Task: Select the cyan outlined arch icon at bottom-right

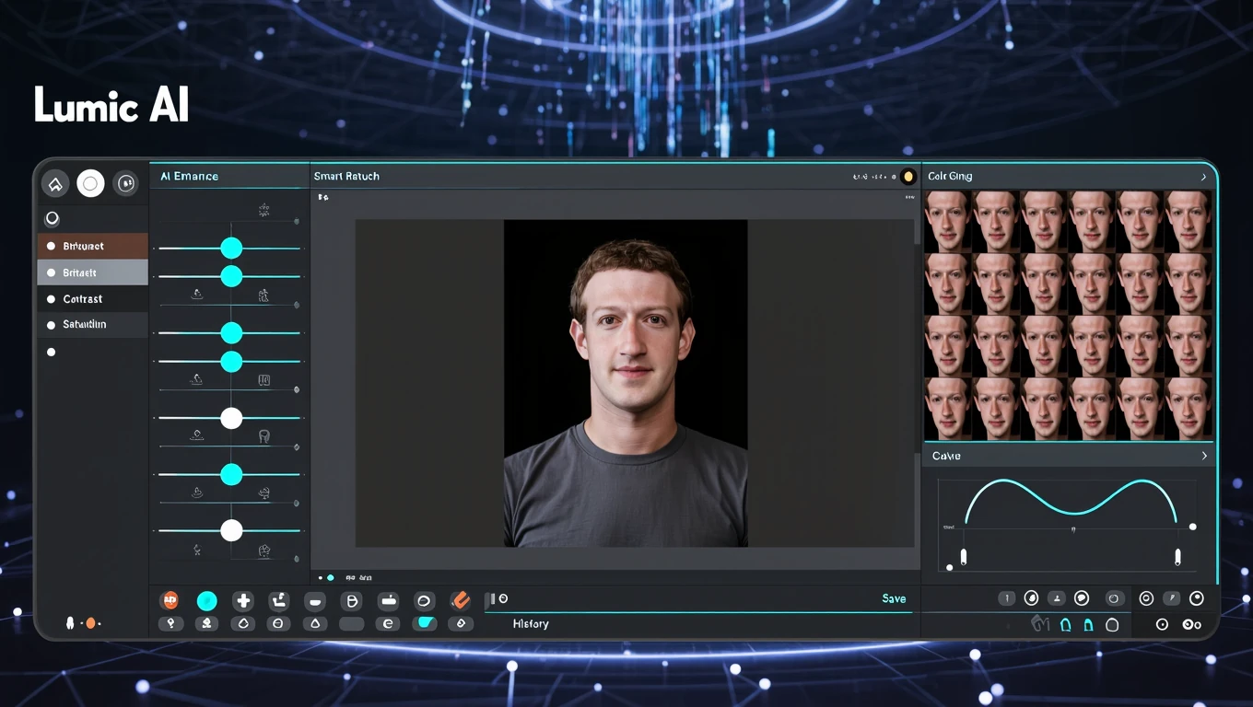Action: (1066, 625)
